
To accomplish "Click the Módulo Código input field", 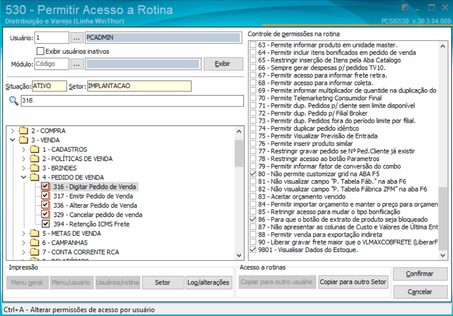I will coord(52,64).
